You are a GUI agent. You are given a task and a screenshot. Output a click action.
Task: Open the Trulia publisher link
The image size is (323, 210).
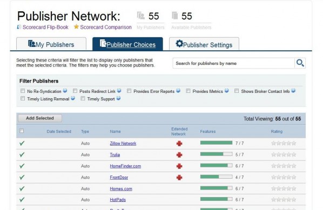pyautogui.click(x=115, y=155)
